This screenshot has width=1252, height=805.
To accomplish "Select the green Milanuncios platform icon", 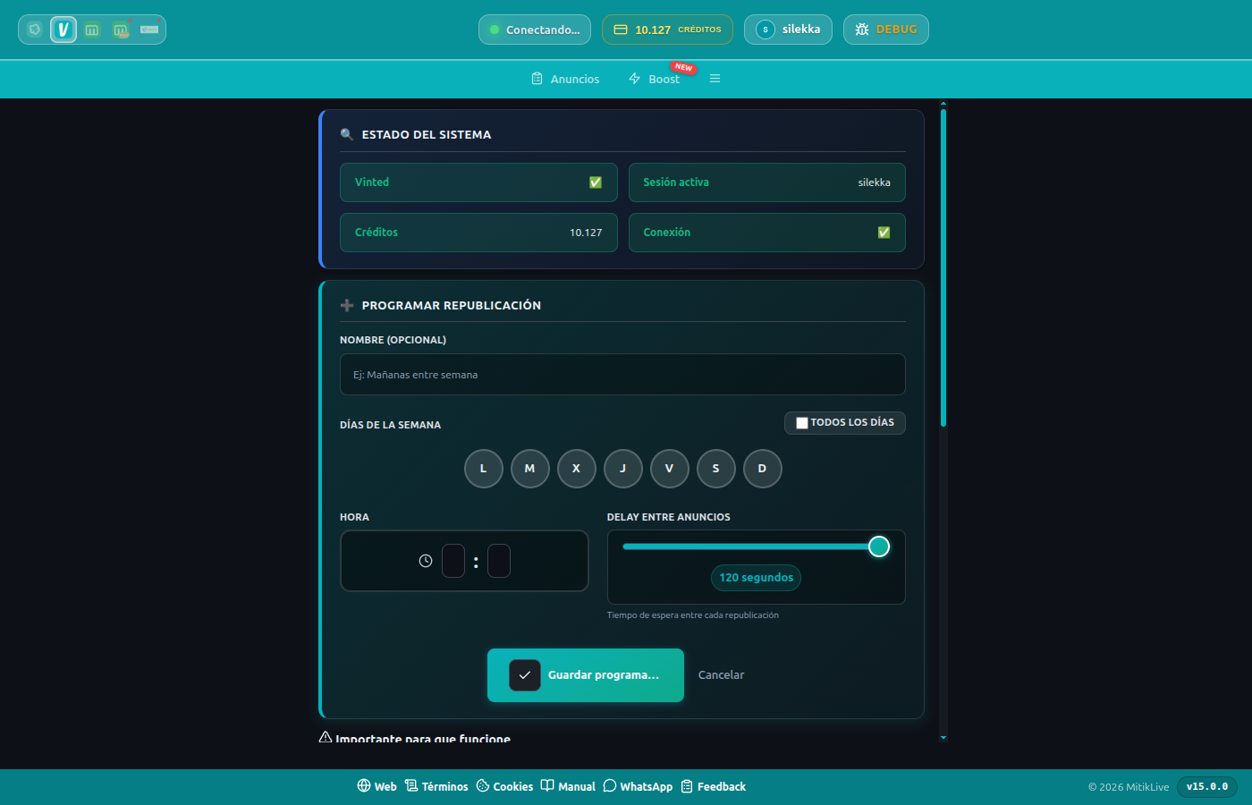I will [92, 30].
